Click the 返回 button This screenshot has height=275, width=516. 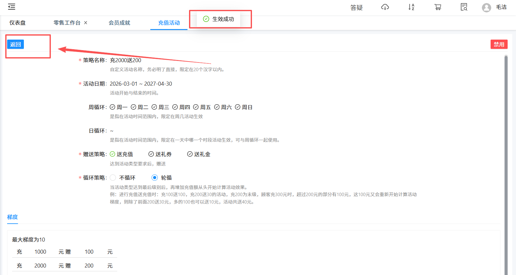click(15, 44)
